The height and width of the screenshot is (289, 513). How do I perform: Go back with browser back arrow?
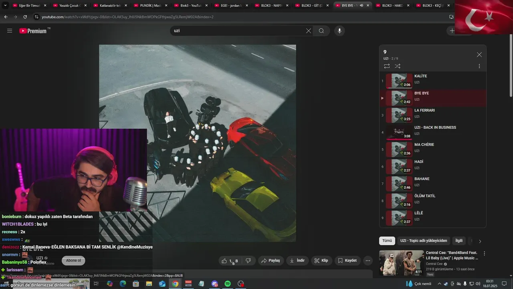pos(6,17)
